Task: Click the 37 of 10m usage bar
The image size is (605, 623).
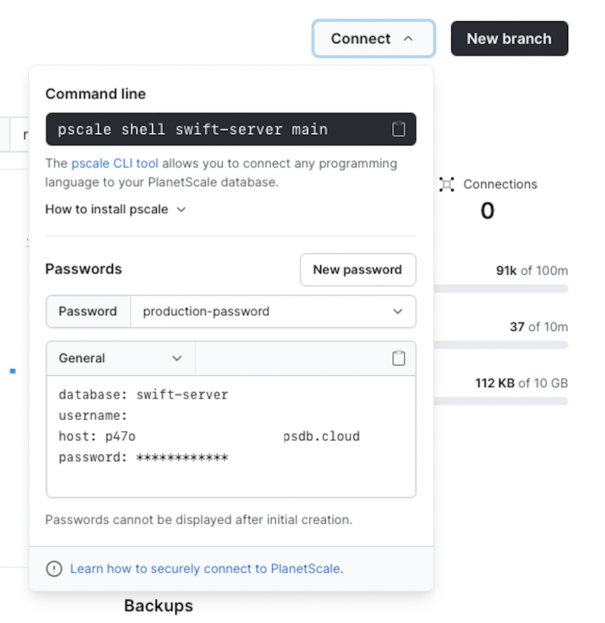Action: click(501, 345)
